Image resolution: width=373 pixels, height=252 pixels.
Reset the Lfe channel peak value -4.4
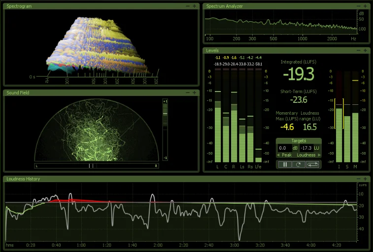pos(258,58)
